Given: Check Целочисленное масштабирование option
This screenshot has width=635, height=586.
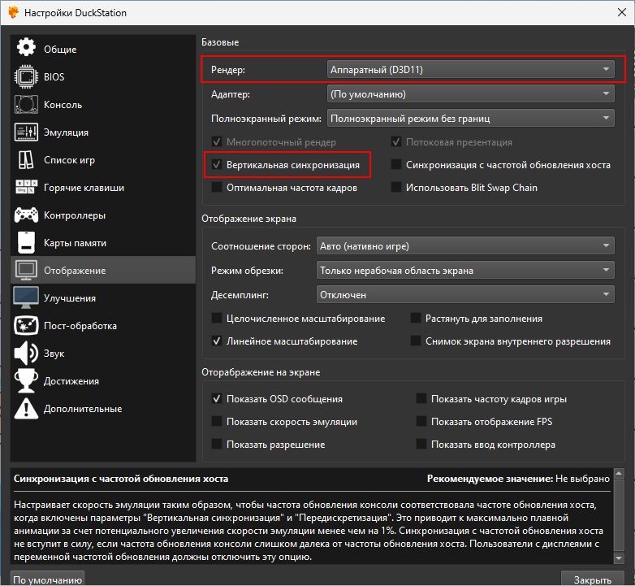Looking at the screenshot, I should click(x=217, y=318).
